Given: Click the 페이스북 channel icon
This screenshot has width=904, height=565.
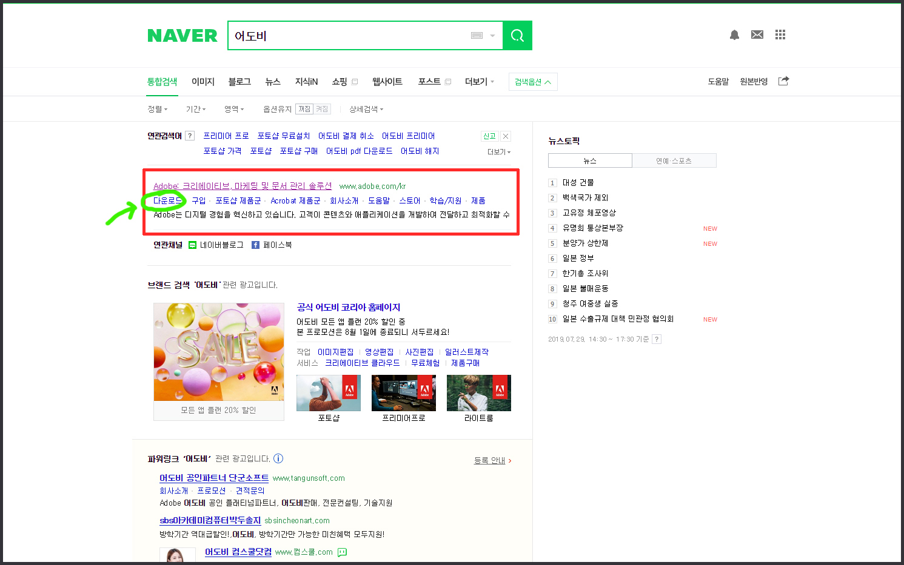Looking at the screenshot, I should [x=255, y=245].
